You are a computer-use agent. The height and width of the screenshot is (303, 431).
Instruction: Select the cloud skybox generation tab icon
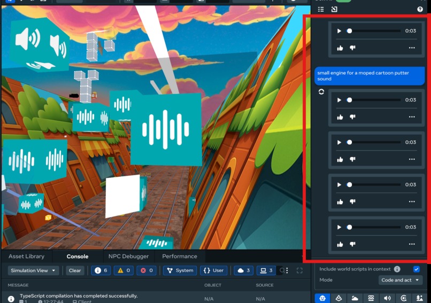pos(355,298)
